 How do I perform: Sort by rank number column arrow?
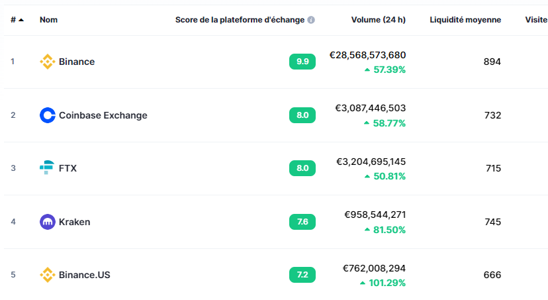[x=21, y=20]
